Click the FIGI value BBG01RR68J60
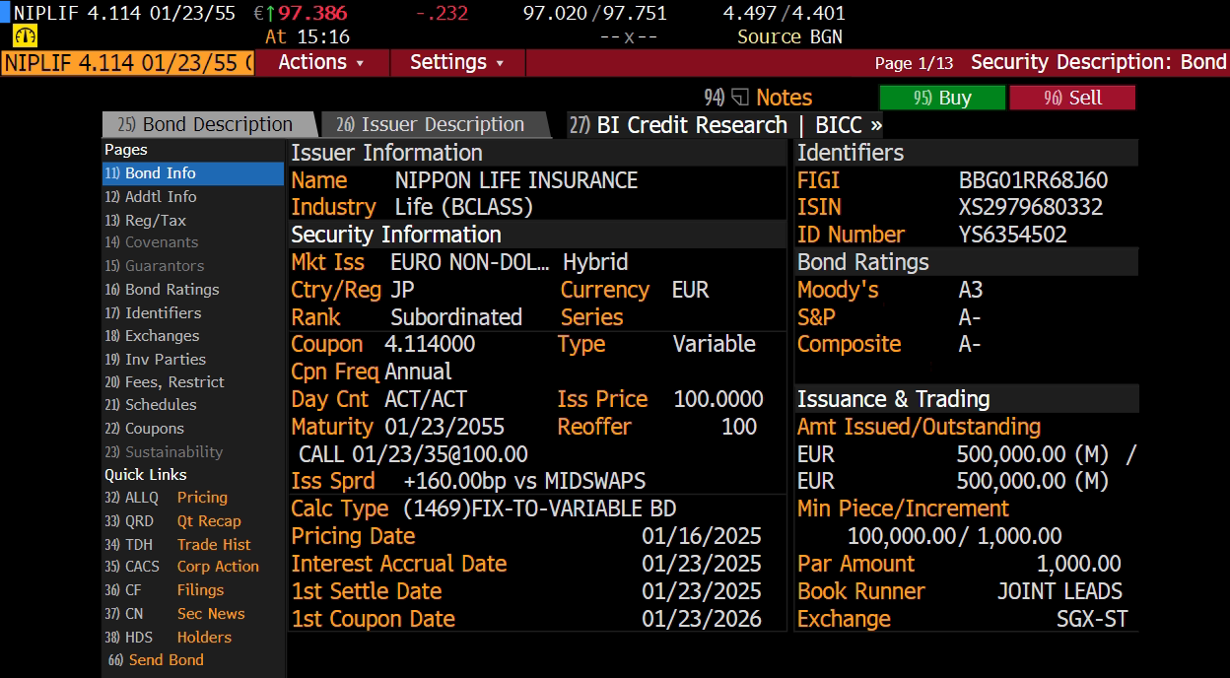 coord(1033,180)
